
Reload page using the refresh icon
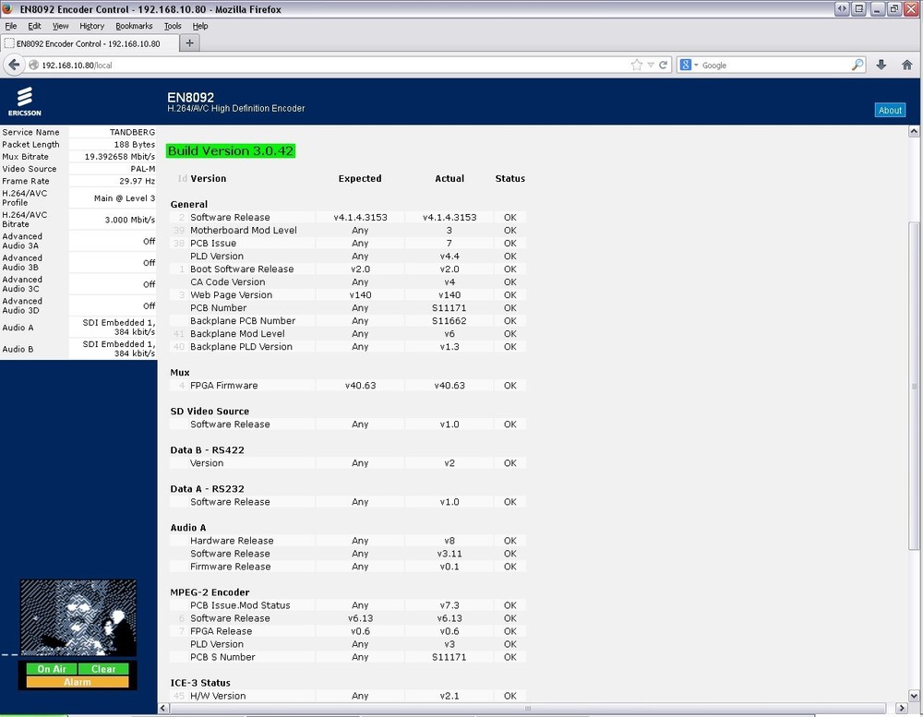pos(664,65)
